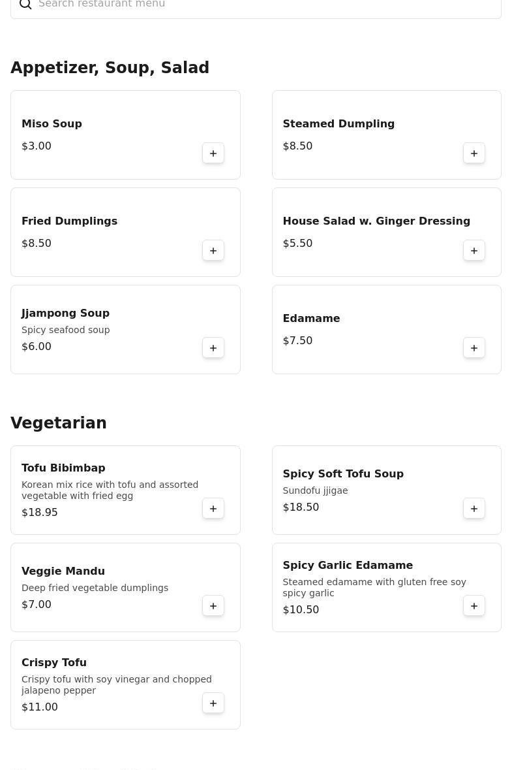Click plus button on Jjampong Soup
The height and width of the screenshot is (770, 512).
click(x=213, y=348)
